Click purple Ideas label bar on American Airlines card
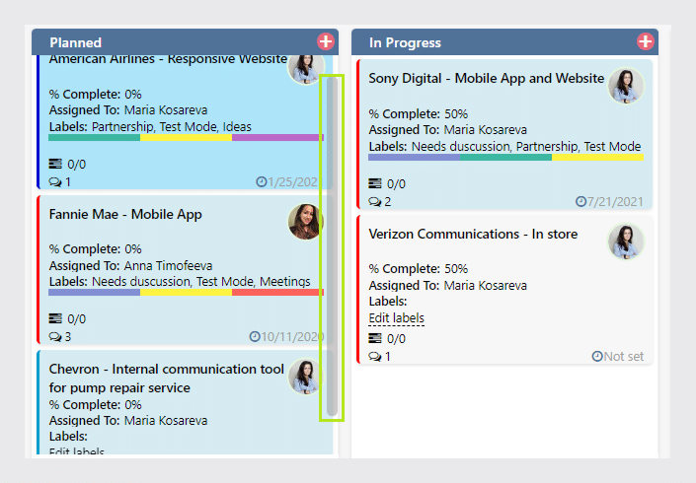 tap(277, 137)
